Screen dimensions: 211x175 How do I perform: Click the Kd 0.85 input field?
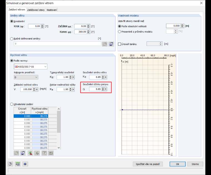pos(95,77)
